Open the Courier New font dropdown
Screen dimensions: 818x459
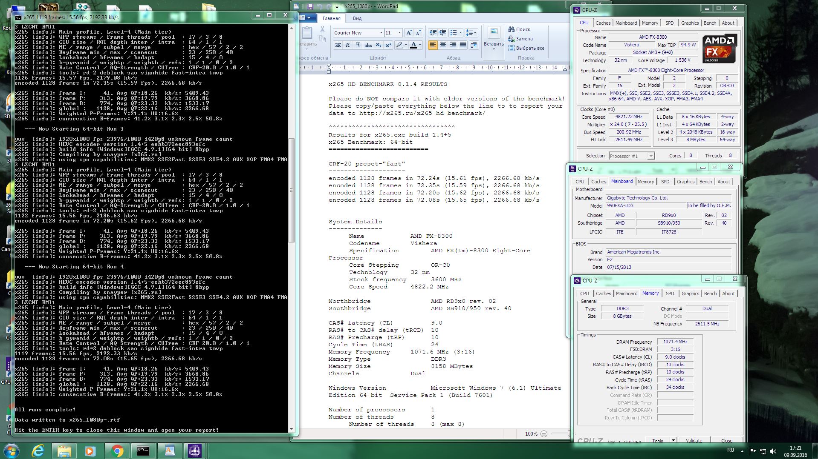point(381,33)
